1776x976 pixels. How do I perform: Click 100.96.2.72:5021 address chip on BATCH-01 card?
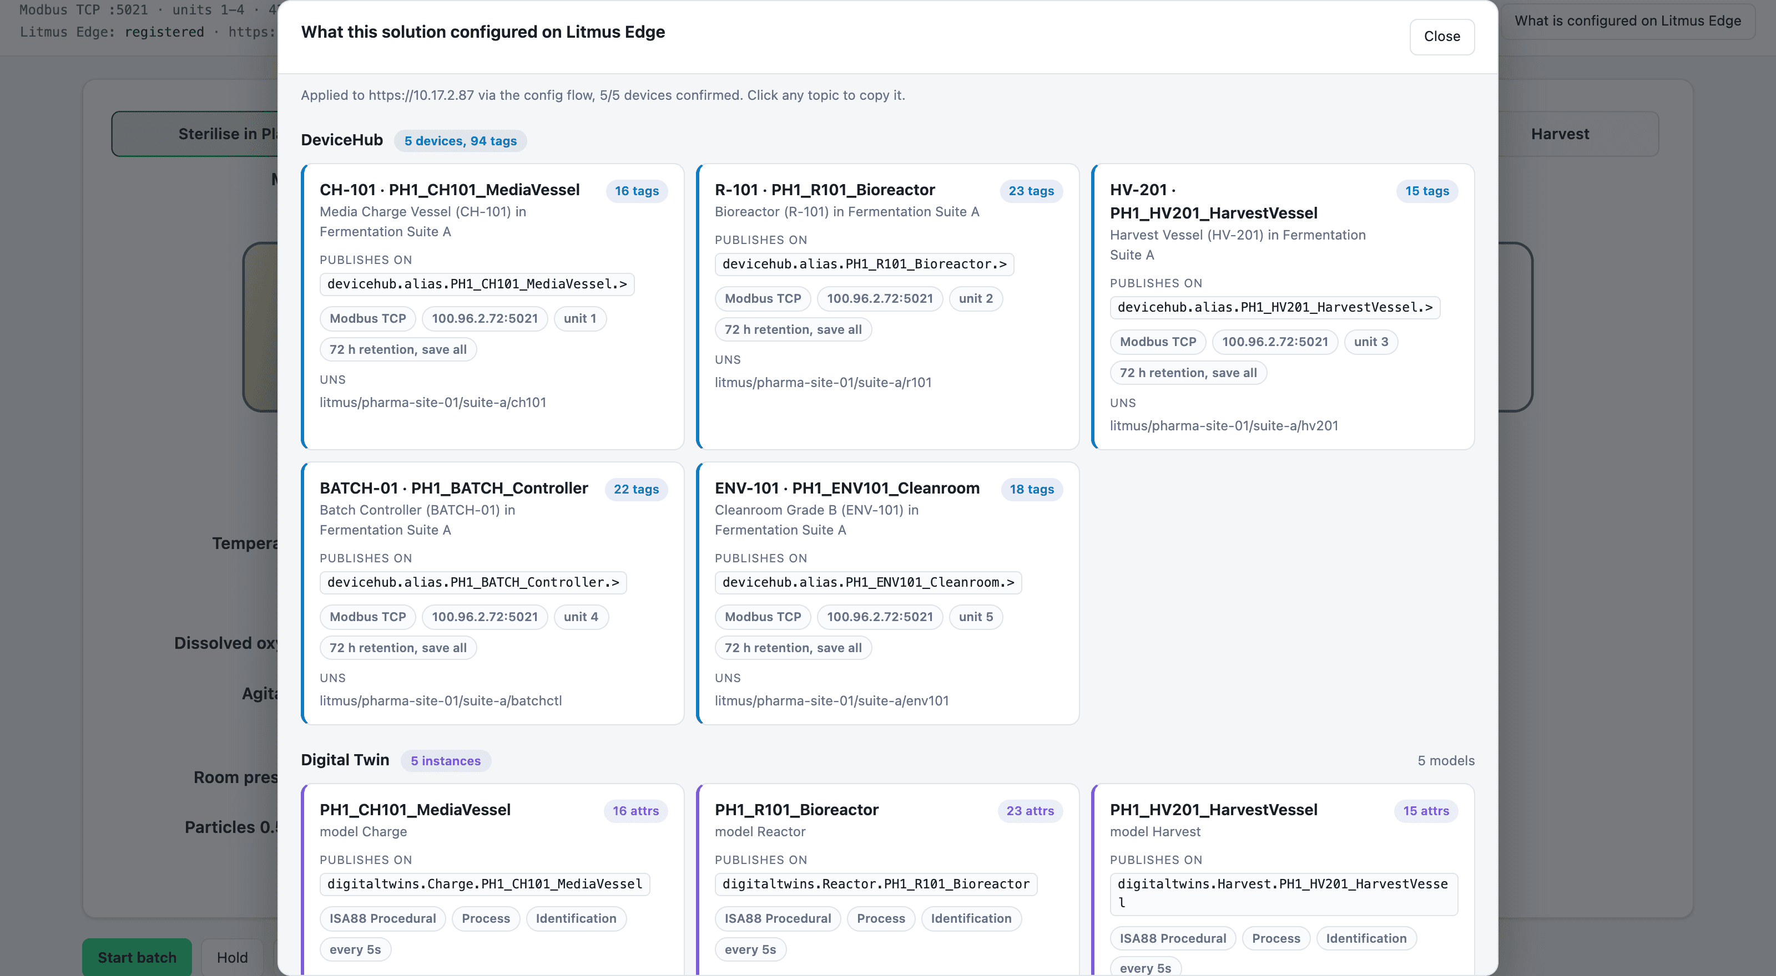click(x=485, y=617)
